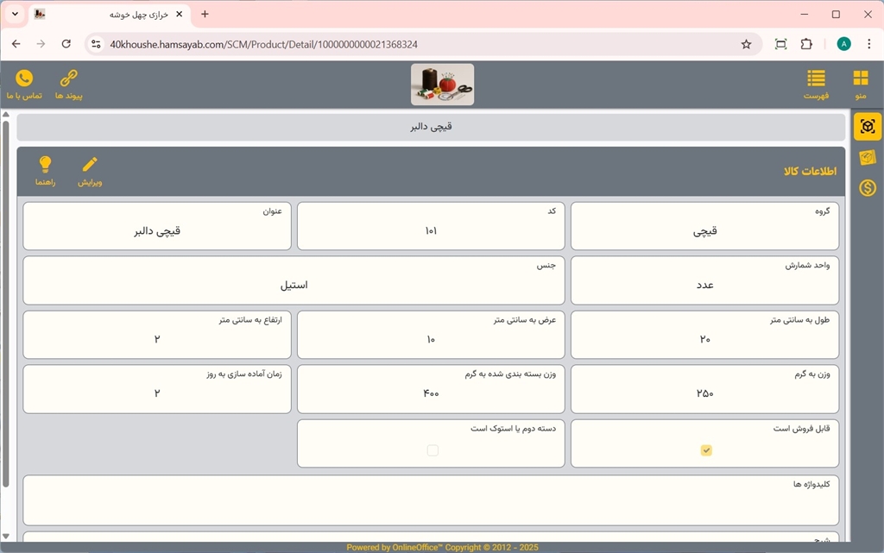Reload the current page
The width and height of the screenshot is (884, 553).
point(66,44)
